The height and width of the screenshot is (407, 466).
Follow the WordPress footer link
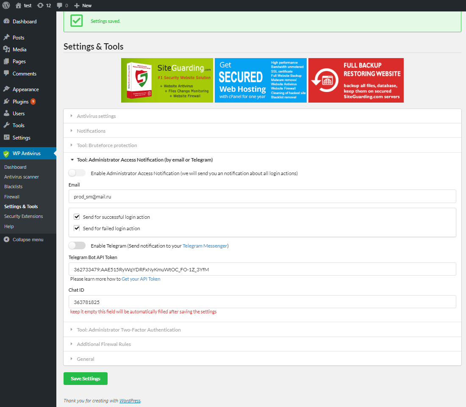(130, 401)
